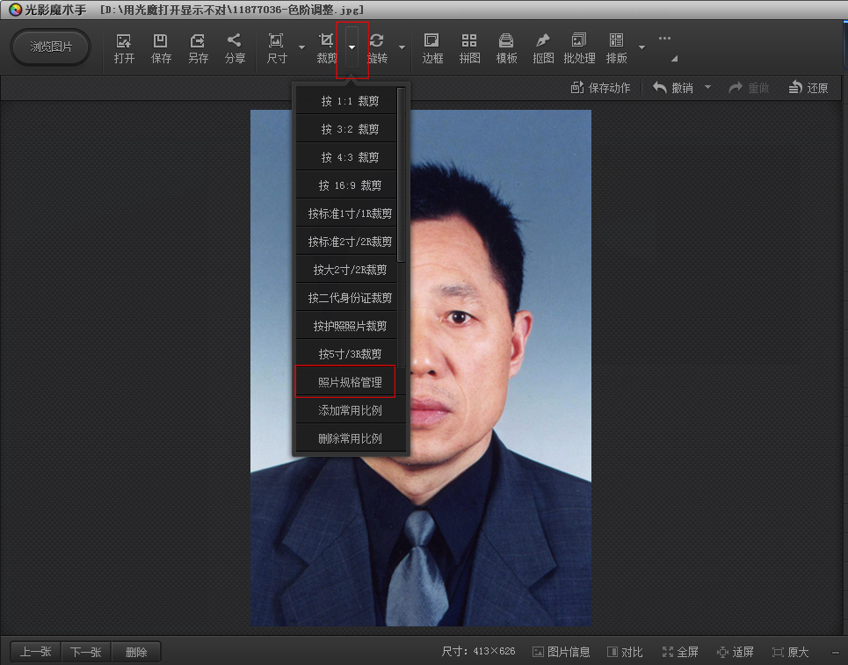
Task: Delete the image with 删除 button
Action: (136, 652)
